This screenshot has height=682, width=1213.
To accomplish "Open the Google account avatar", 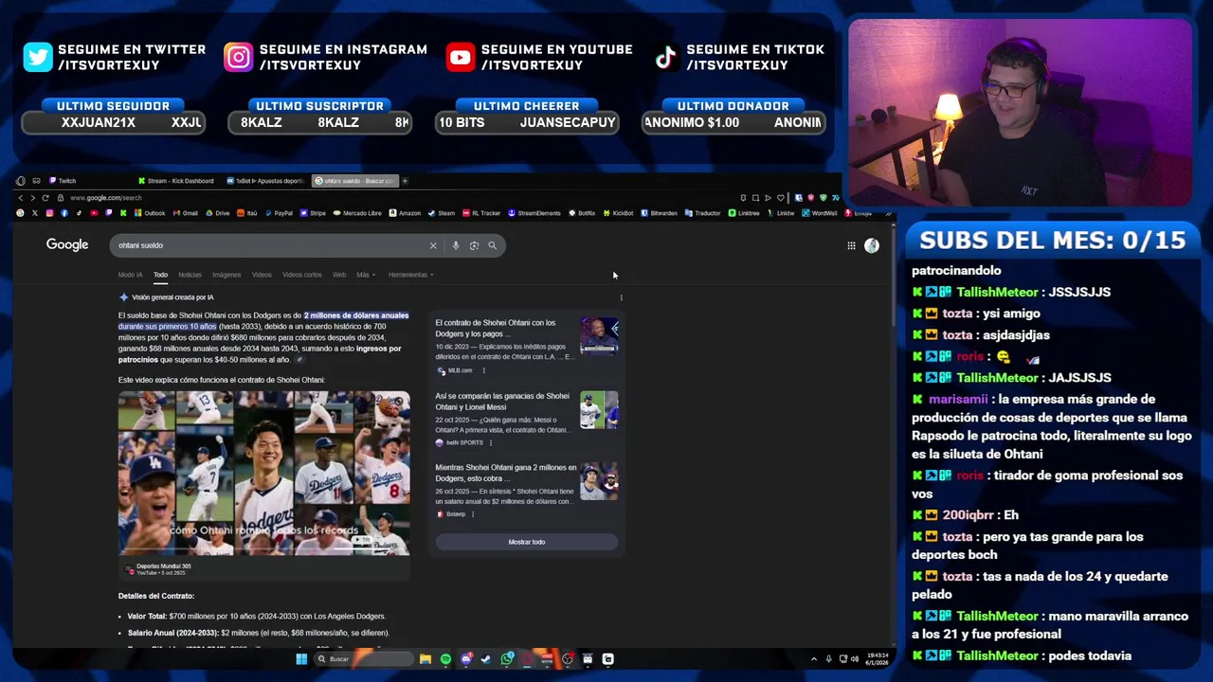I will pyautogui.click(x=872, y=245).
